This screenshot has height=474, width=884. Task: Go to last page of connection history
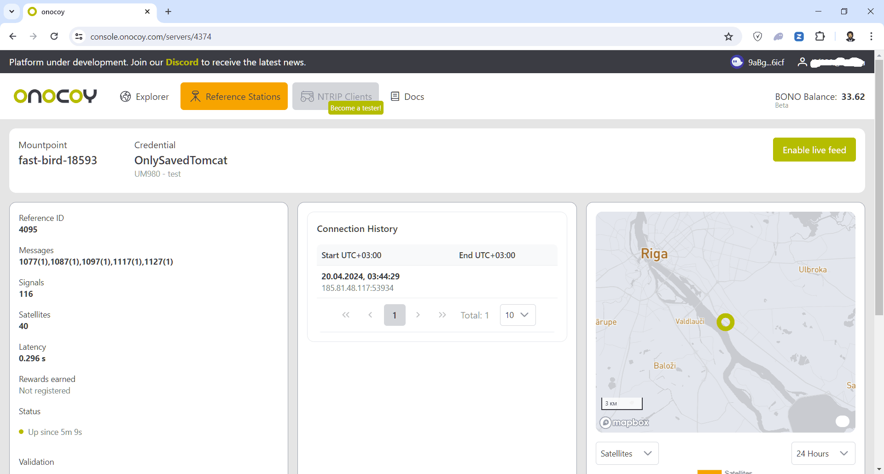coord(442,315)
